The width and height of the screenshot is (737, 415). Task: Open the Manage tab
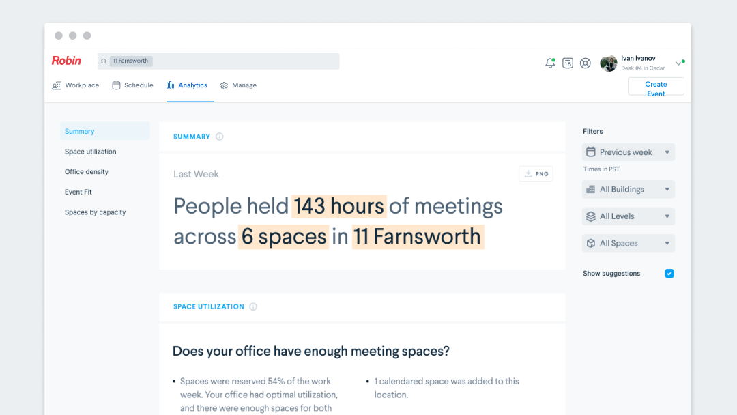pyautogui.click(x=238, y=85)
